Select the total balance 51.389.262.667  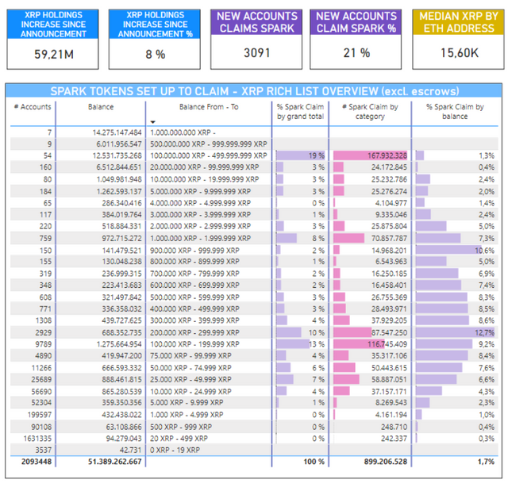click(x=115, y=462)
